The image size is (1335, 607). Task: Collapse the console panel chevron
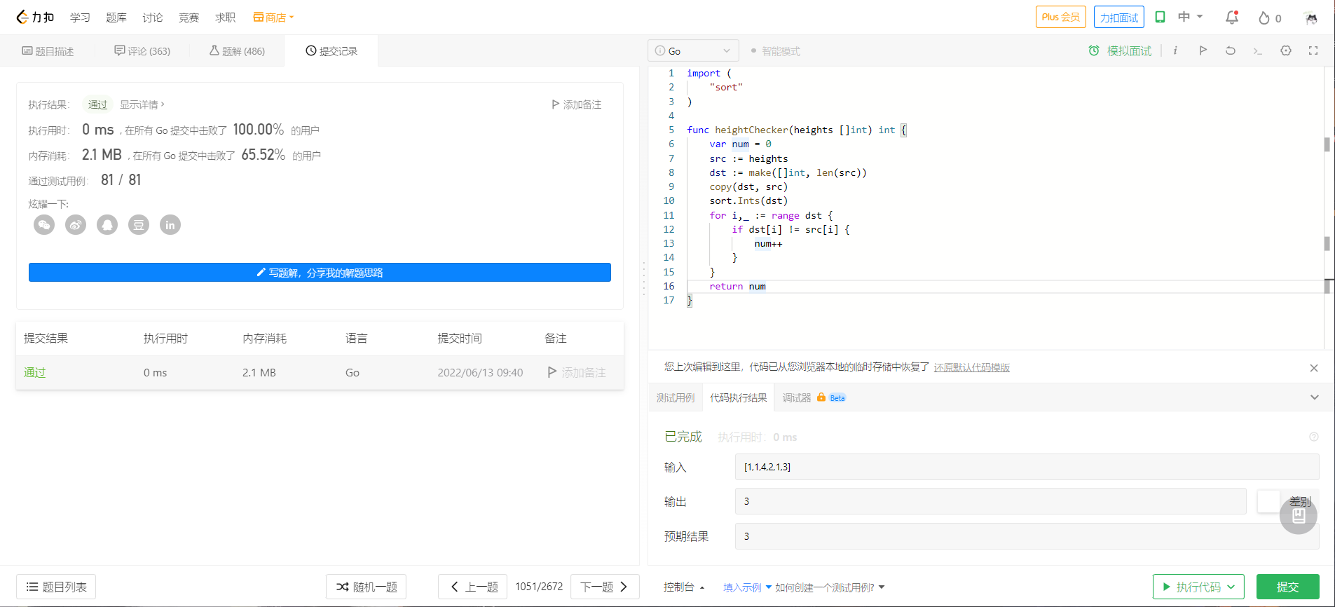(1315, 397)
